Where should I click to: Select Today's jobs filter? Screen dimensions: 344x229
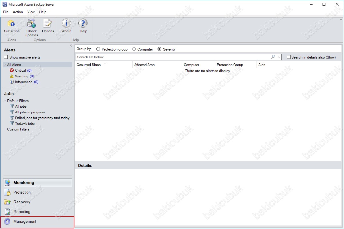pos(25,124)
